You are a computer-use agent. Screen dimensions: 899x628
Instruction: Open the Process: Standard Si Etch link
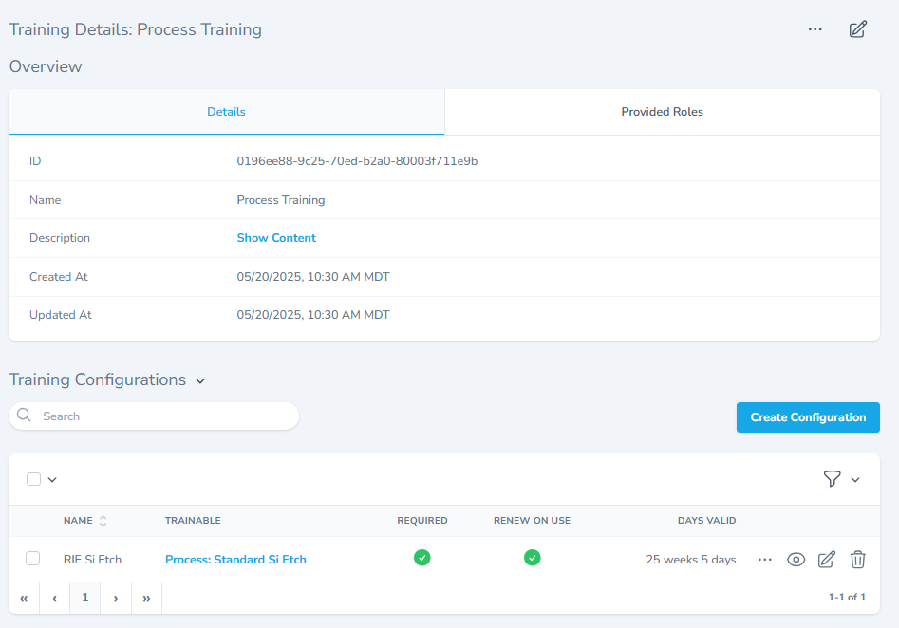(235, 560)
